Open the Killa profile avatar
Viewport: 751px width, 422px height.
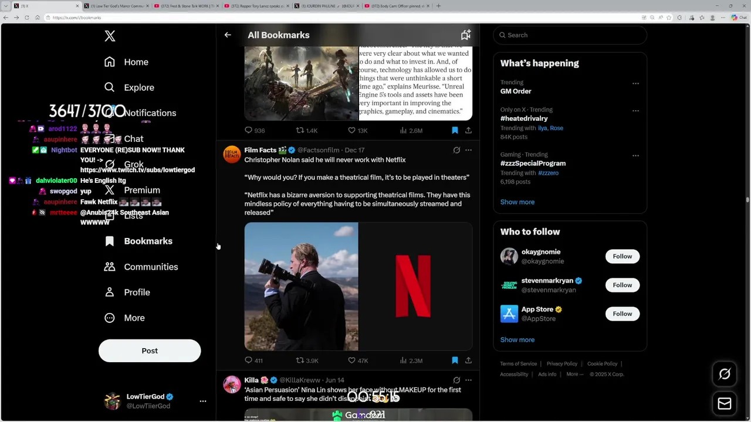tap(232, 385)
